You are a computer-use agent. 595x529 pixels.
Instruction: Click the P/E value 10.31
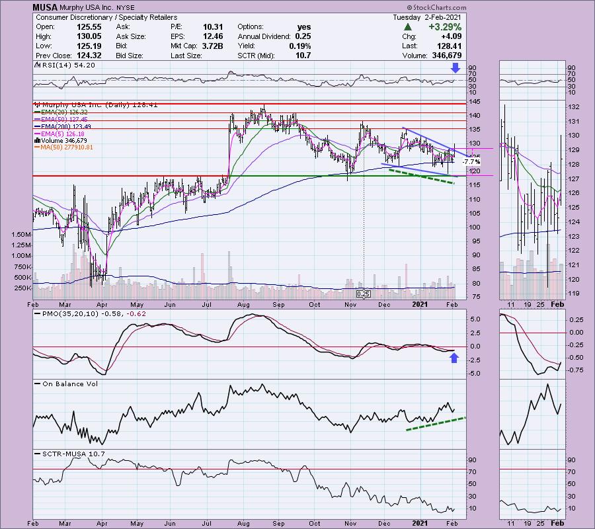[213, 27]
